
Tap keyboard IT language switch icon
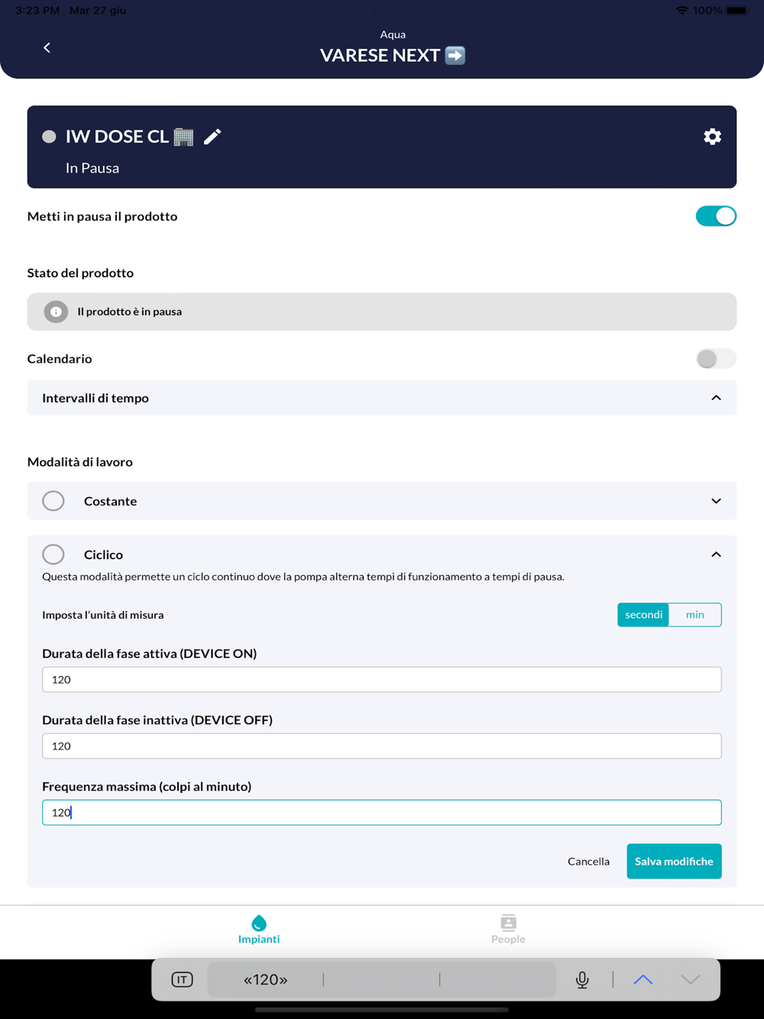pyautogui.click(x=182, y=979)
